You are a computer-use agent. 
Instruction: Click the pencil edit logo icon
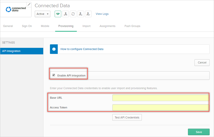click(x=29, y=4)
